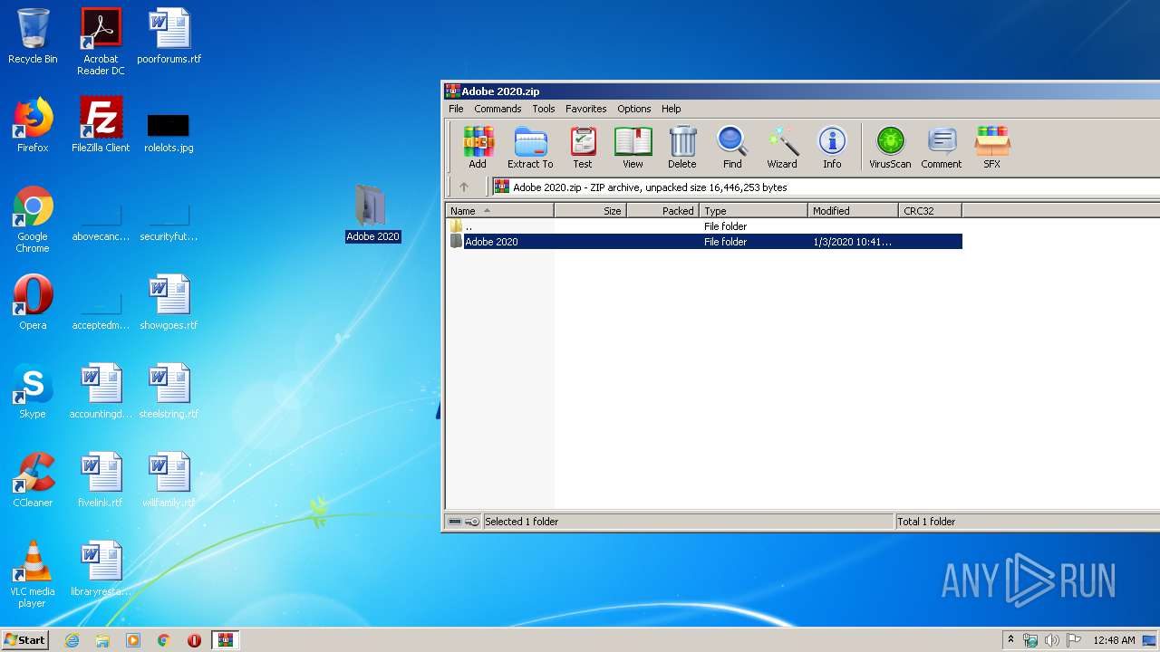Start VirusScan on the archive
Viewport: 1160px width, 652px height.
coord(890,148)
